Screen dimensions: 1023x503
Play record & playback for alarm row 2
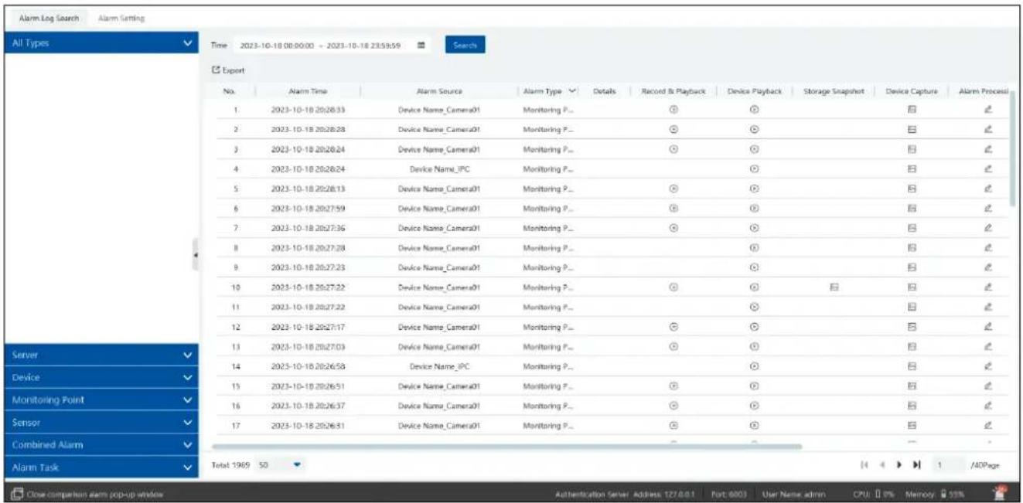[x=673, y=129]
